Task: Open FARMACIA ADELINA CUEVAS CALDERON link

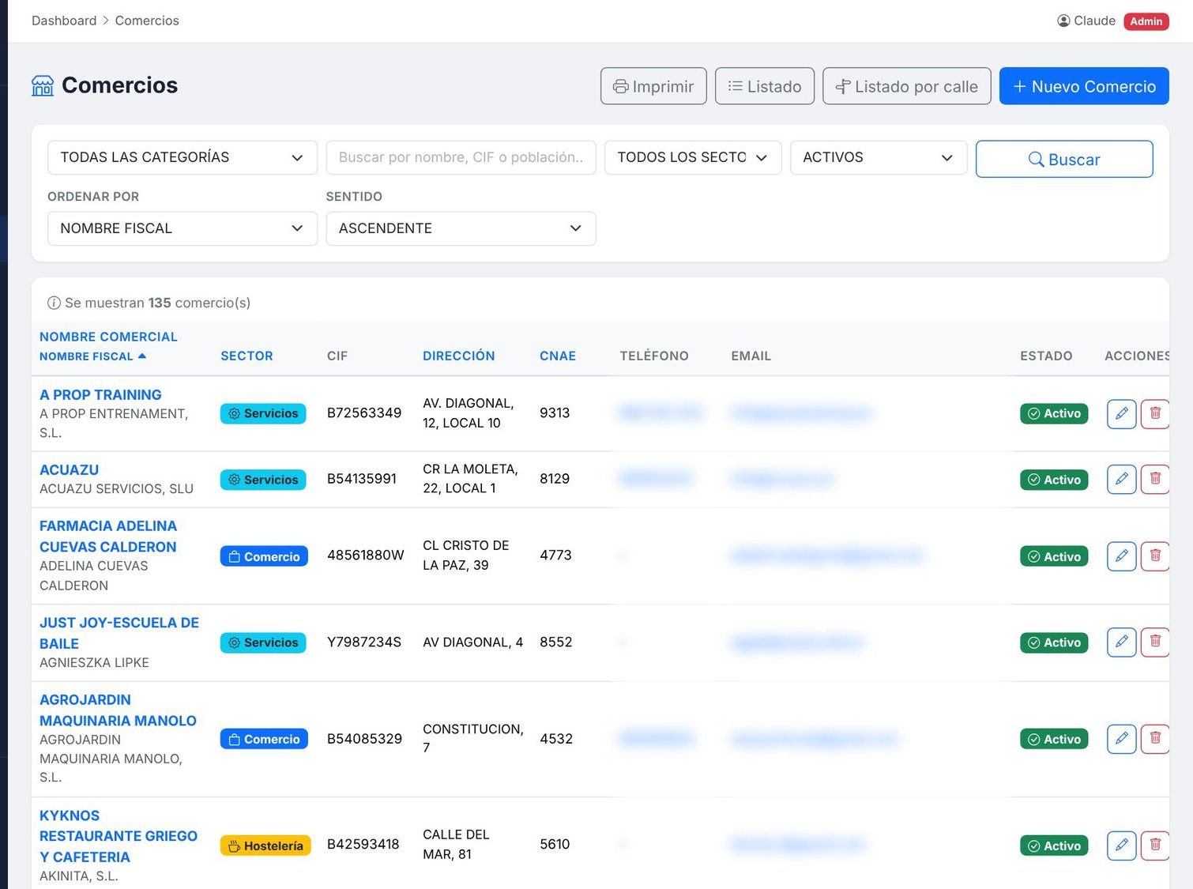Action: [x=108, y=537]
